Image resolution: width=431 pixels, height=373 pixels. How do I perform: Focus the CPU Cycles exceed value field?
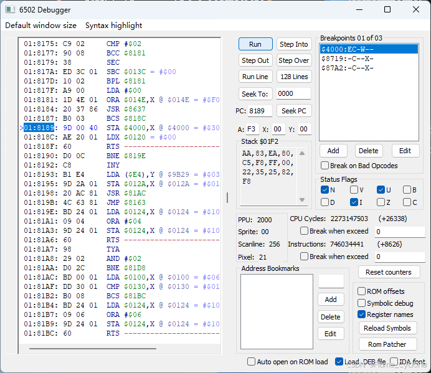click(x=400, y=232)
